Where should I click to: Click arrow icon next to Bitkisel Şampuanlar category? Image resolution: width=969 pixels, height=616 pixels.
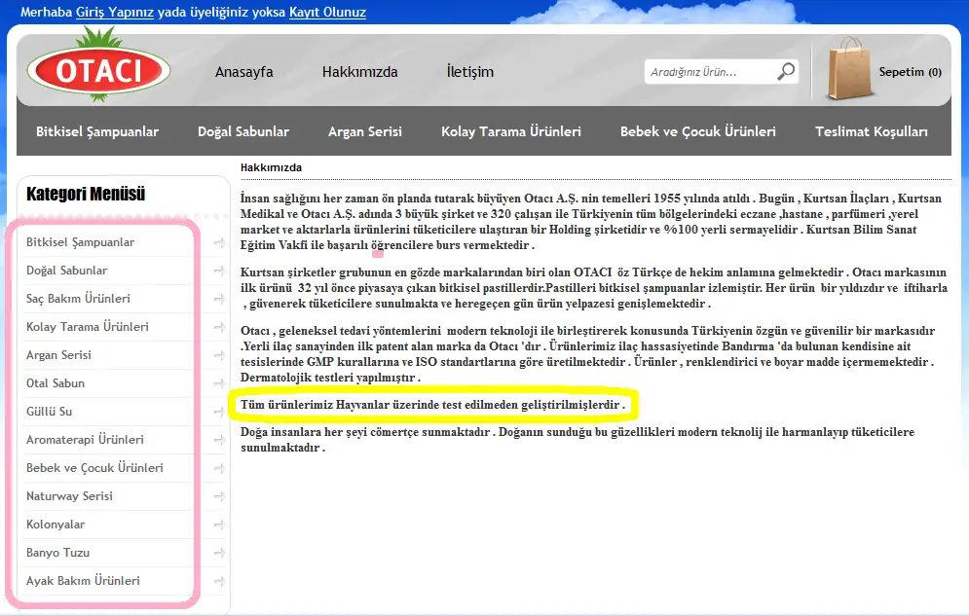[219, 242]
